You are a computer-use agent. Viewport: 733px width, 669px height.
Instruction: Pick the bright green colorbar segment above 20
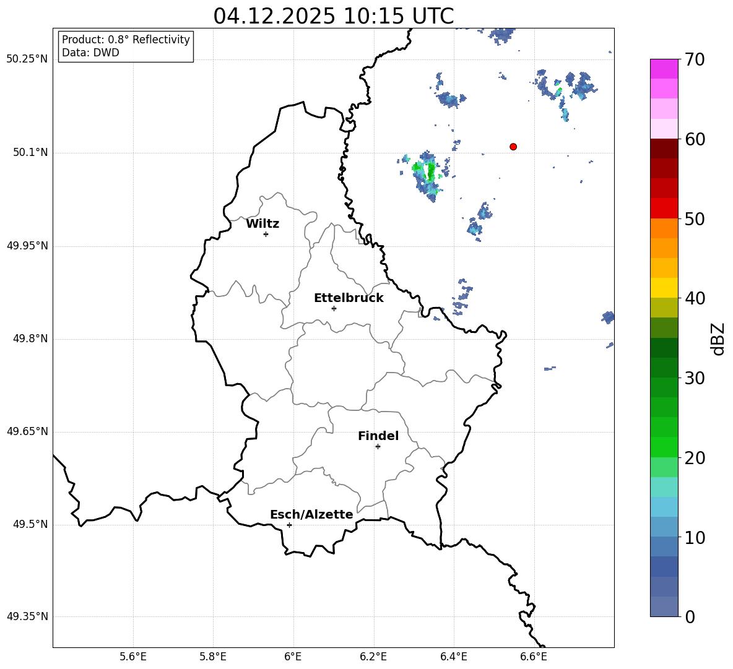664,447
